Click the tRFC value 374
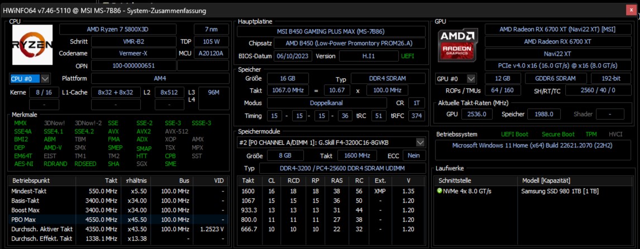The width and height of the screenshot is (640, 249). coord(417,116)
